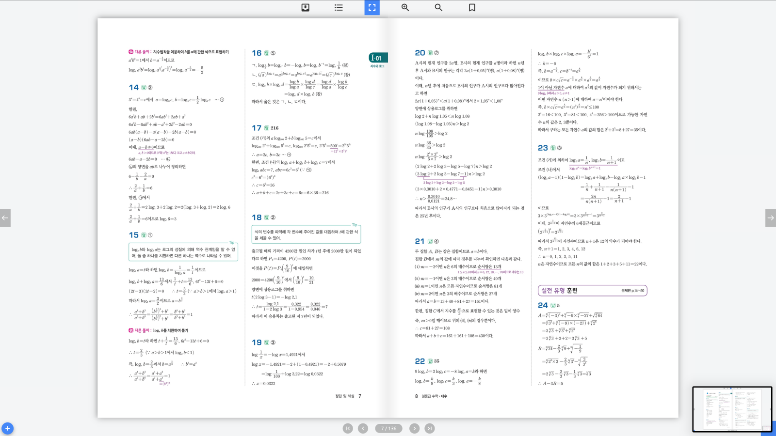Click the zoom in magnifier icon
This screenshot has width=776, height=436.
[x=405, y=7]
